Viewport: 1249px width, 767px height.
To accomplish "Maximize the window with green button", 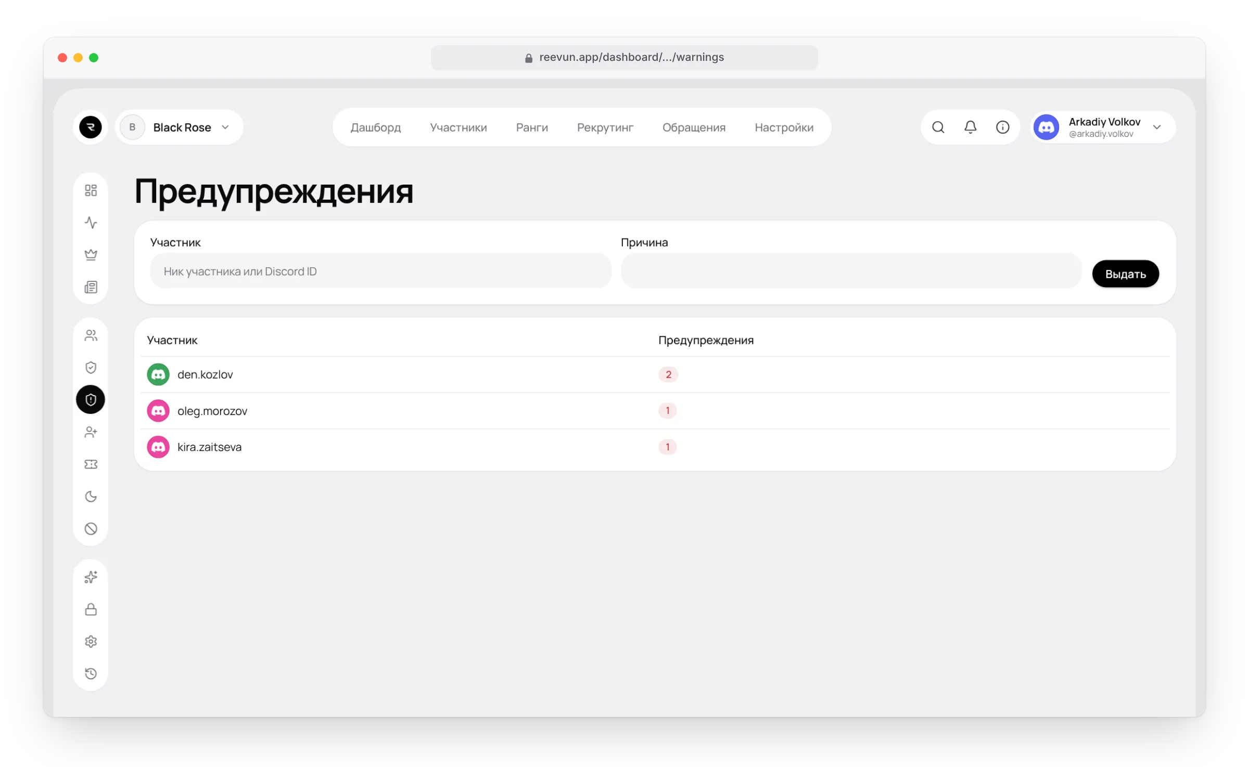I will [x=94, y=58].
